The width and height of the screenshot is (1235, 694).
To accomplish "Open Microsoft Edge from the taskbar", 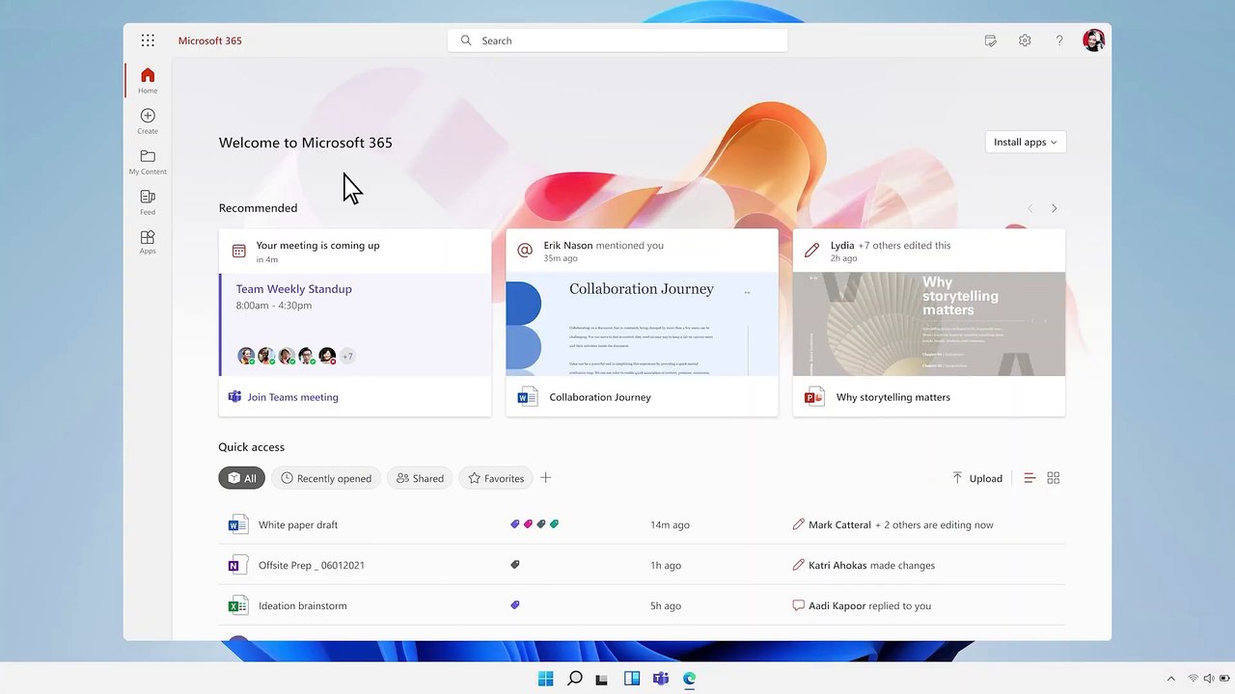I will click(x=690, y=679).
